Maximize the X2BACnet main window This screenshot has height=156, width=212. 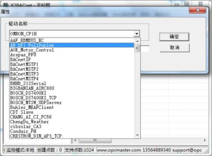click(186, 4)
